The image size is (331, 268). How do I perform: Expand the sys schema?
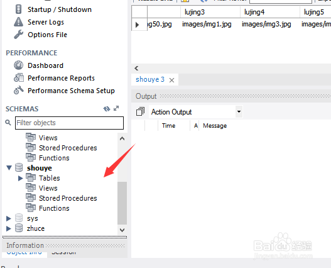point(8,218)
